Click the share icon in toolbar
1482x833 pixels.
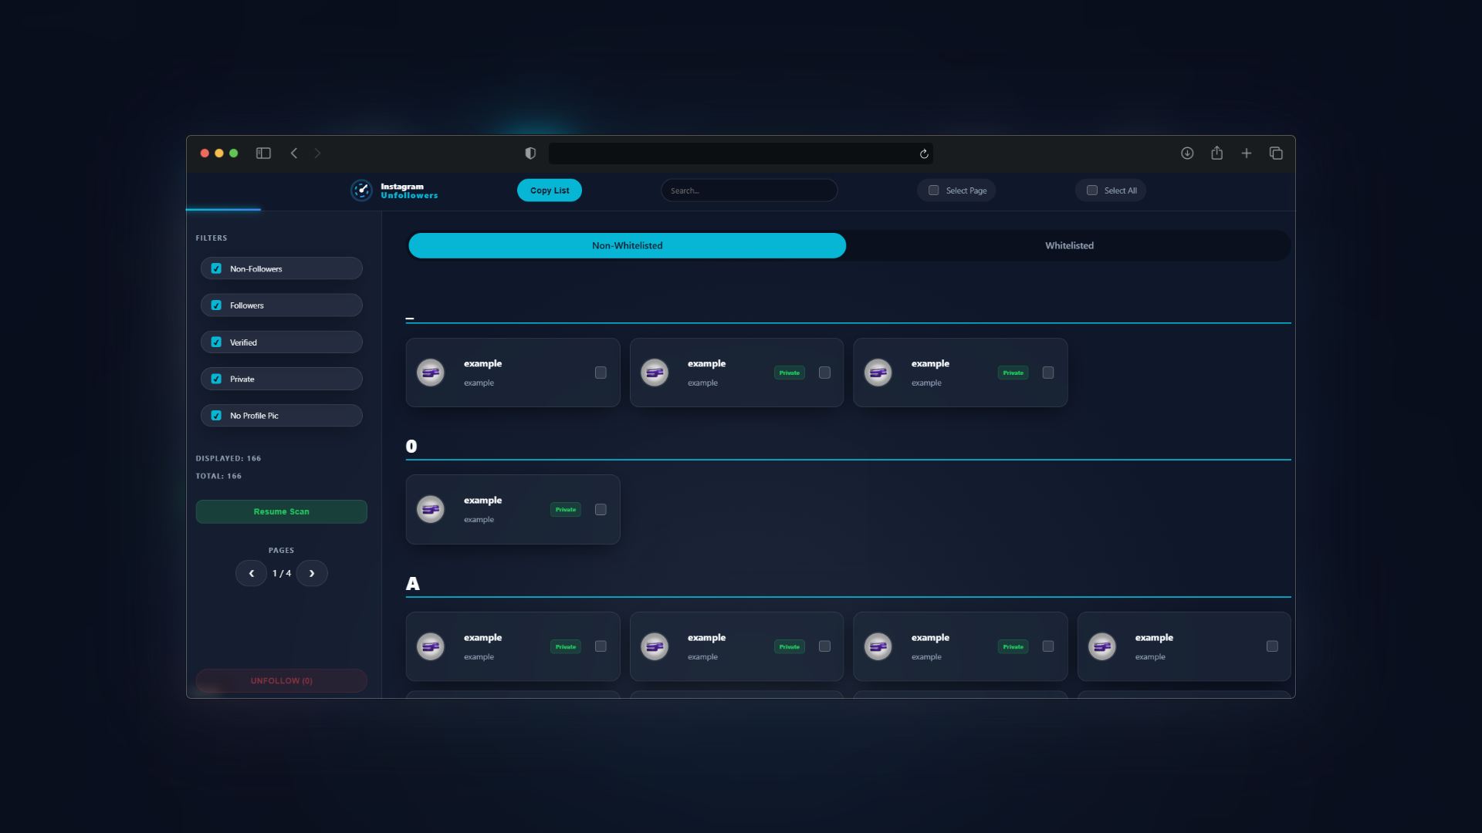(x=1217, y=153)
